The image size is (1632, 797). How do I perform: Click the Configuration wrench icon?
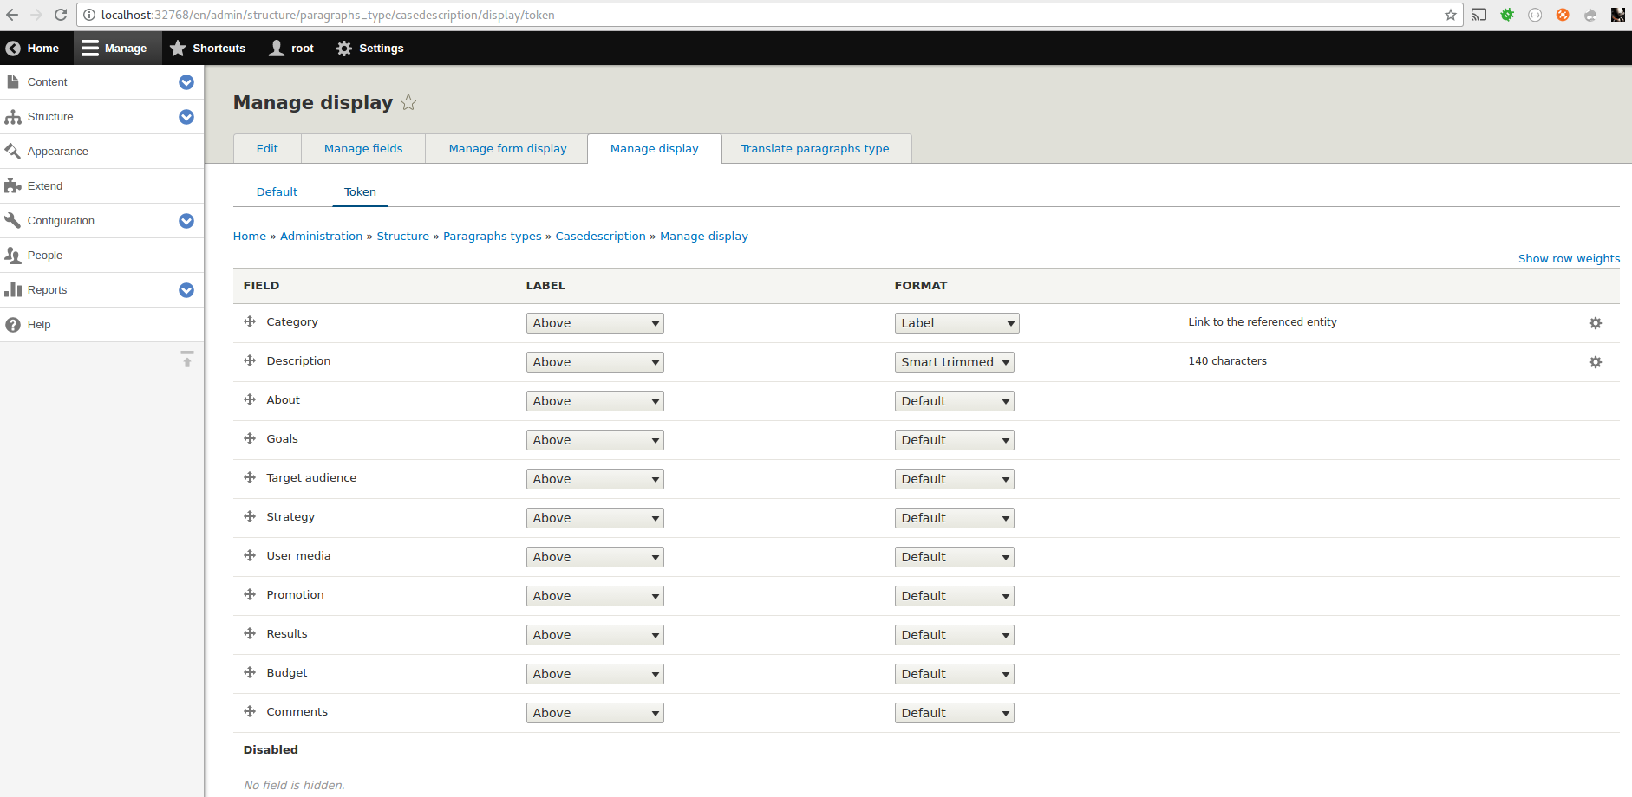(13, 220)
